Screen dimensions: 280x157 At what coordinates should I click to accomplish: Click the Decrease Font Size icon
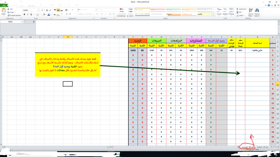50,10
